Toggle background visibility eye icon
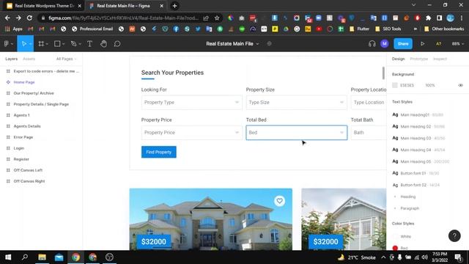Viewport: 469px width, 264px height. click(x=460, y=85)
